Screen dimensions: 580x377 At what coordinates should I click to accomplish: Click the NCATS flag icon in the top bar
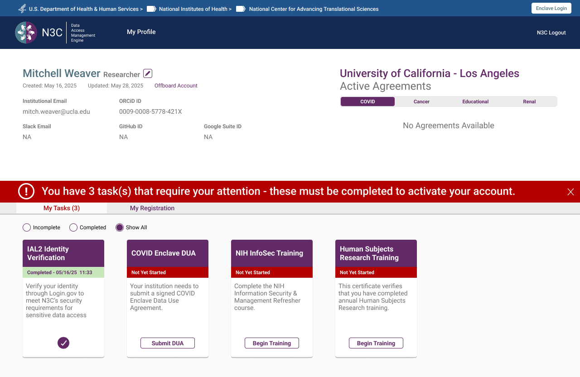point(240,9)
